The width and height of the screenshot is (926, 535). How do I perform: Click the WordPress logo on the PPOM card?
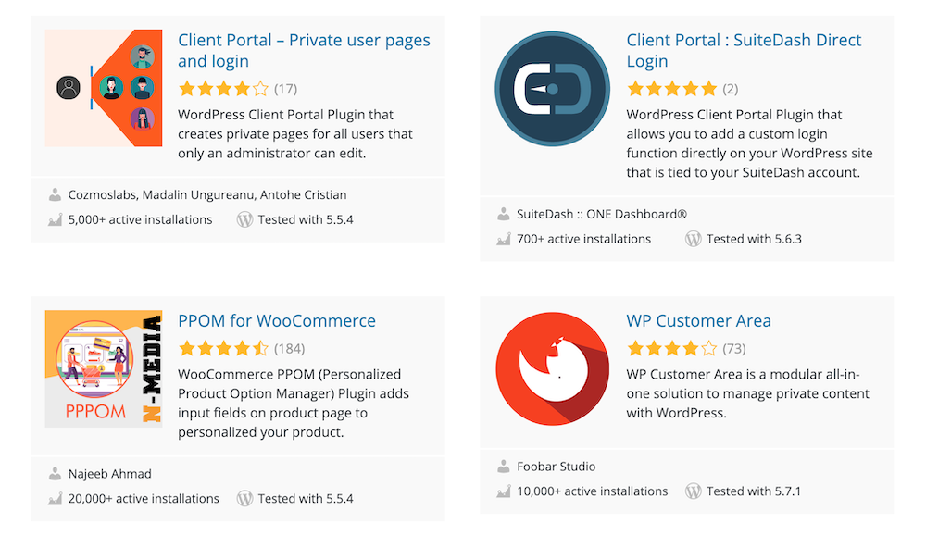click(245, 498)
